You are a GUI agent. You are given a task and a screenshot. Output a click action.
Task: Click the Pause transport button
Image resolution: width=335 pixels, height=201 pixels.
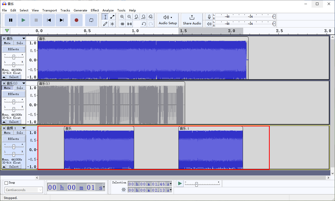pos(11,20)
